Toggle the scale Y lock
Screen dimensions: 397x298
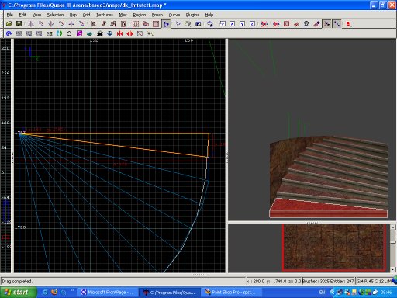(x=242, y=24)
